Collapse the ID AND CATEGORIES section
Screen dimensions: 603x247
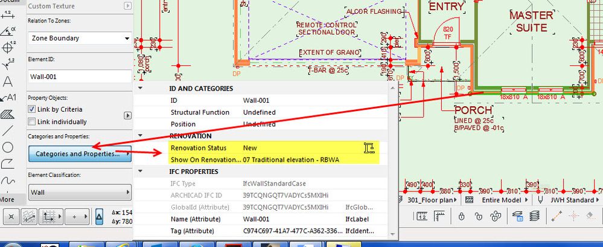(x=140, y=88)
